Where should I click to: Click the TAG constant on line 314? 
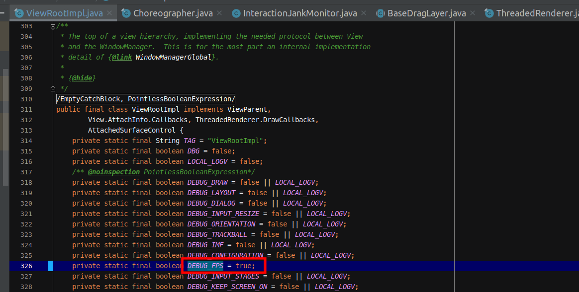click(x=190, y=141)
